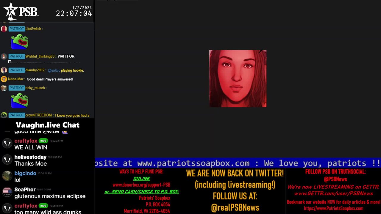Click bigcindo's 'lol' message
The height and width of the screenshot is (214, 381).
[x=17, y=180]
